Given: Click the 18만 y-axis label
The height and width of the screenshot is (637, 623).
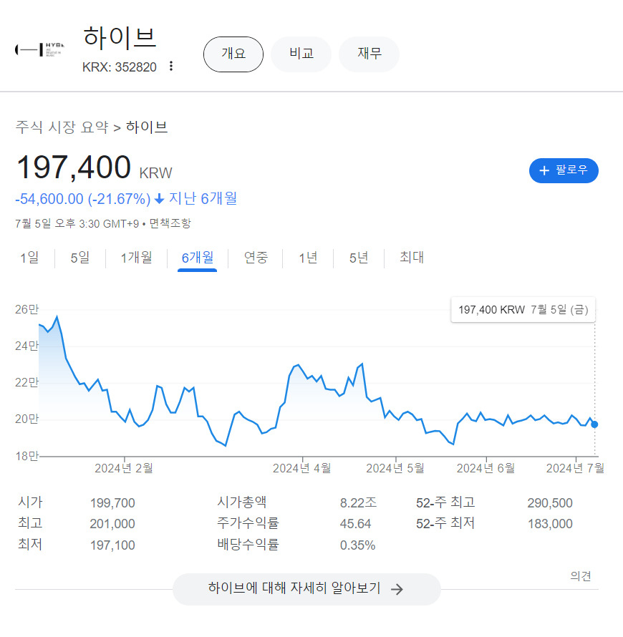Looking at the screenshot, I should 26,456.
